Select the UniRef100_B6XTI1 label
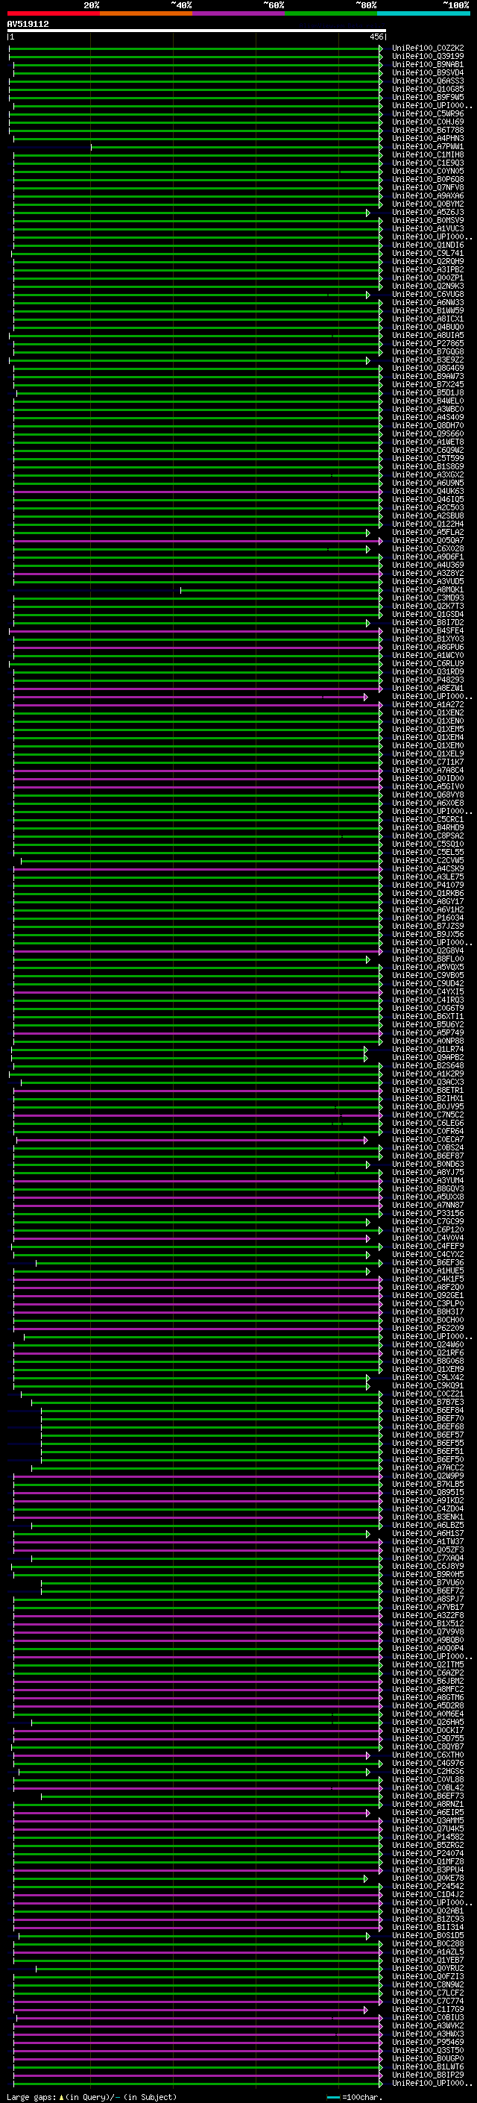477x2103 pixels. coord(428,1016)
